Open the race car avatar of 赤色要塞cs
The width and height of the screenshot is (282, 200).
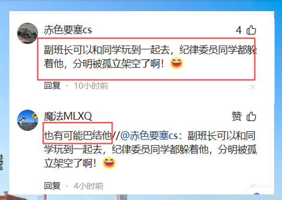(27, 33)
